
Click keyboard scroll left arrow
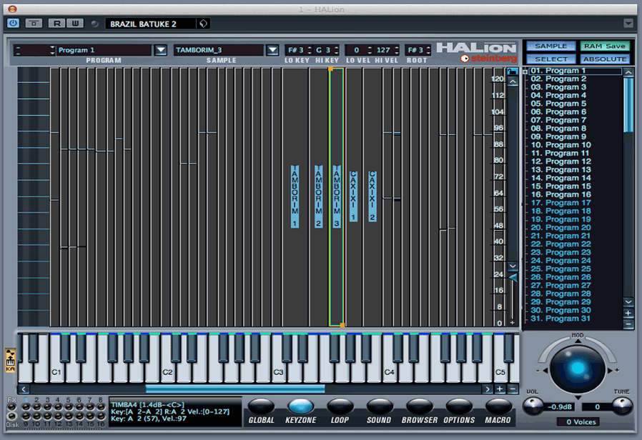pos(24,389)
